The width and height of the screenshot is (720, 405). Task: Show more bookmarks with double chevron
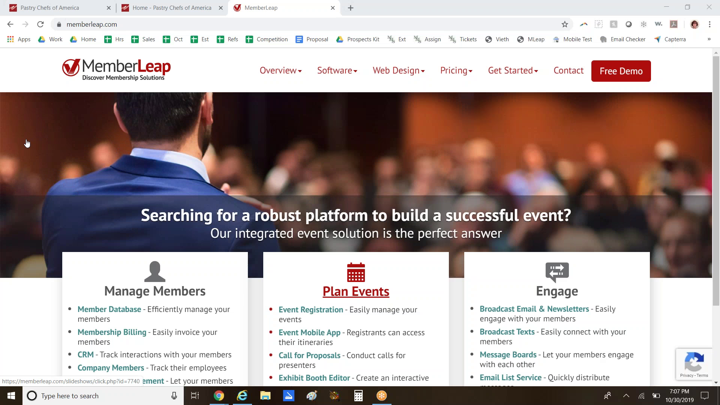click(709, 39)
